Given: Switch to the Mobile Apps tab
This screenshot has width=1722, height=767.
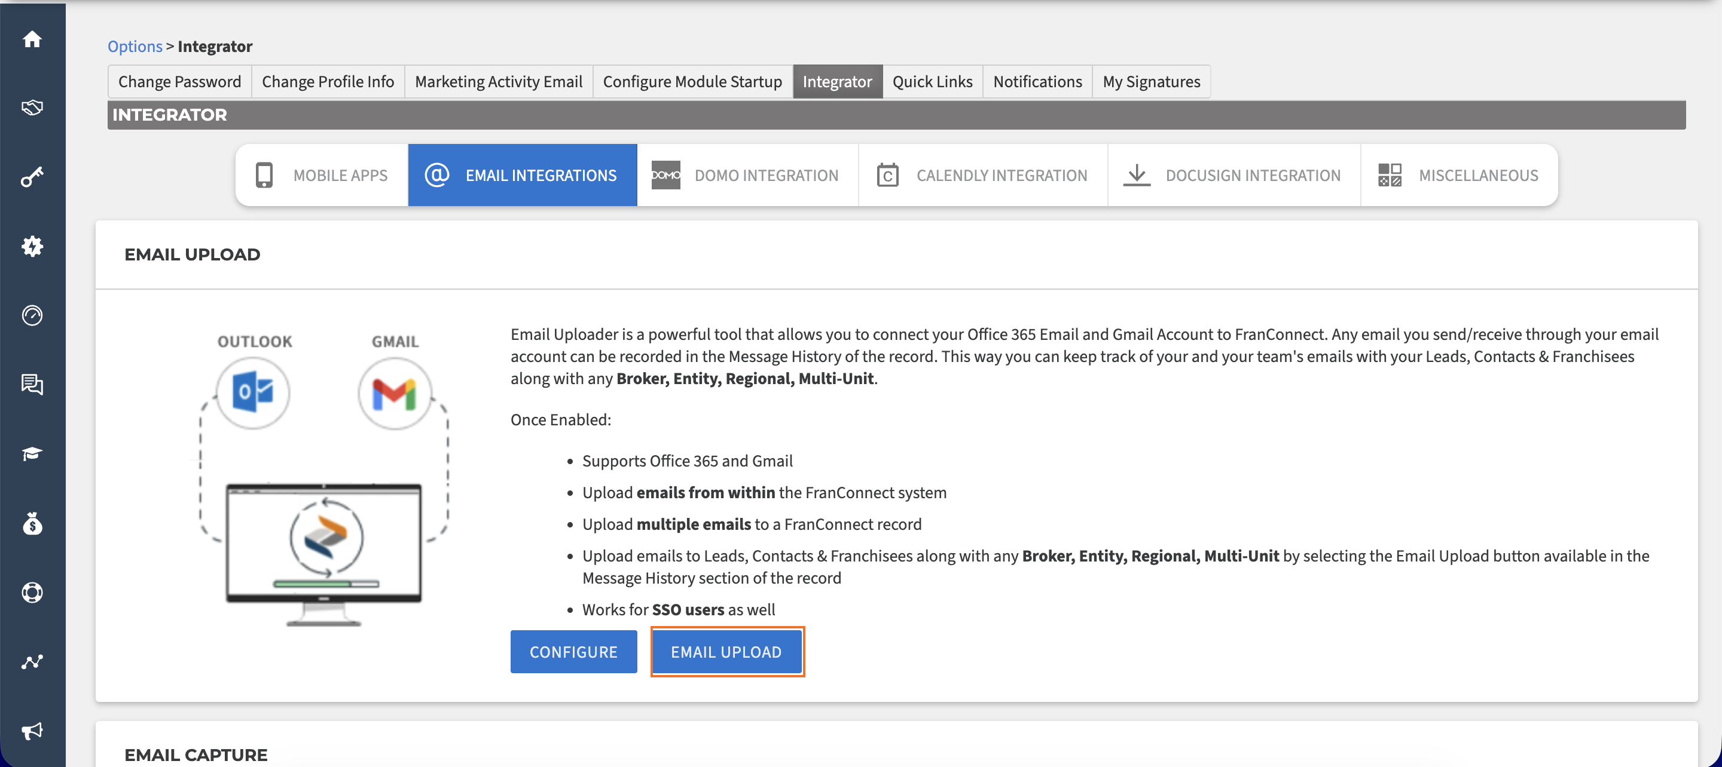Looking at the screenshot, I should coord(322,175).
